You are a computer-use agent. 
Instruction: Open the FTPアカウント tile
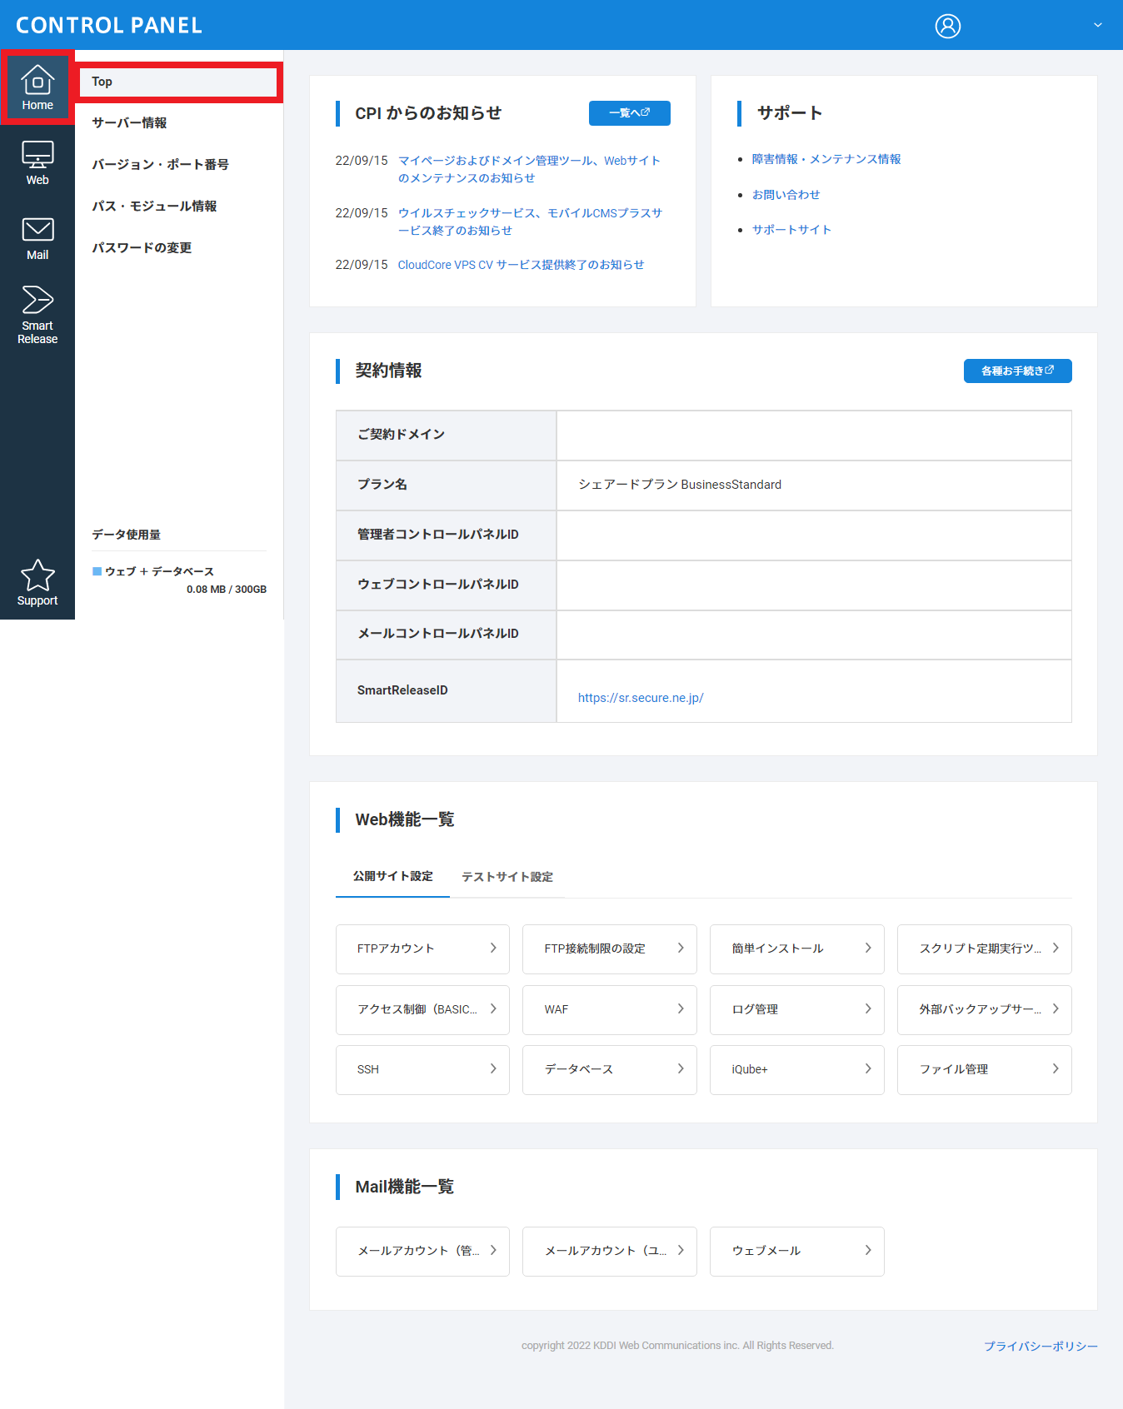coord(422,948)
